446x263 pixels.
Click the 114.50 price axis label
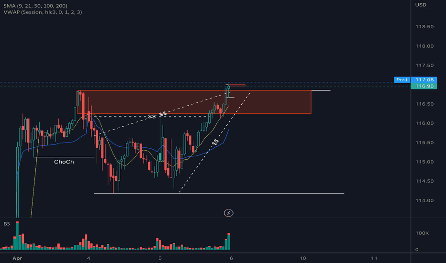[x=424, y=181]
